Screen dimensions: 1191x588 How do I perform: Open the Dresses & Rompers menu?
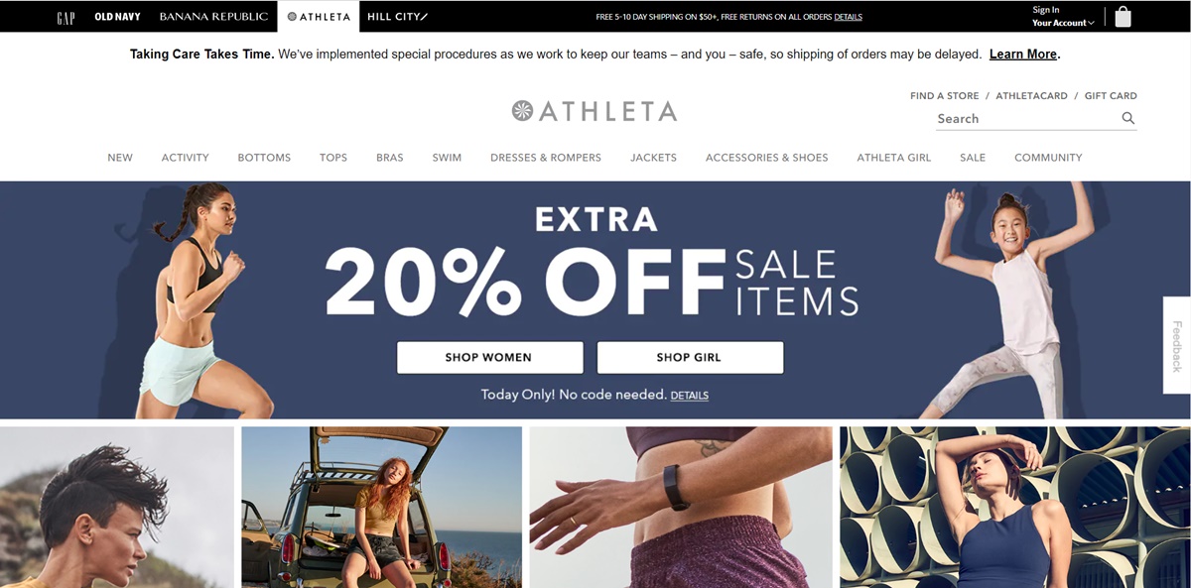click(546, 158)
